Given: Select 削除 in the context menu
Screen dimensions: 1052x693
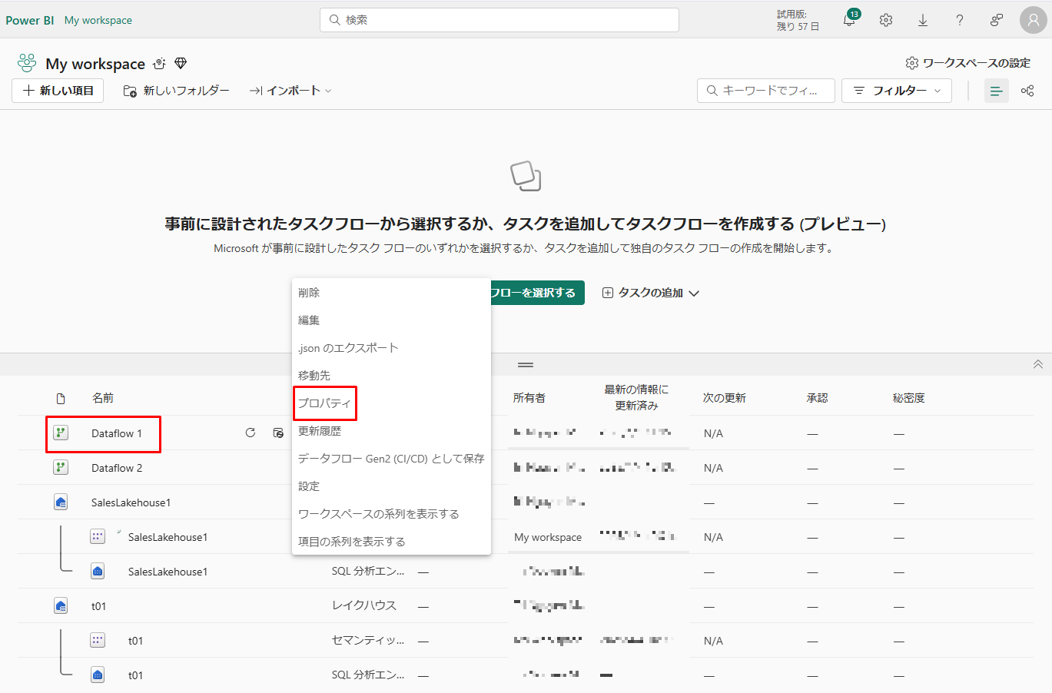Looking at the screenshot, I should click(309, 293).
